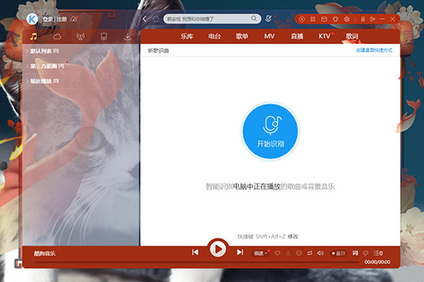The width and height of the screenshot is (424, 282).
Task: Switch to mini mode icon
Action: (373, 19)
